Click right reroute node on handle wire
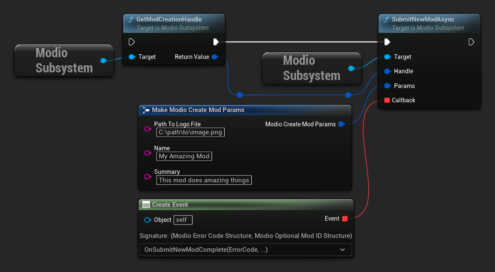The width and height of the screenshot is (495, 272). [348, 95]
